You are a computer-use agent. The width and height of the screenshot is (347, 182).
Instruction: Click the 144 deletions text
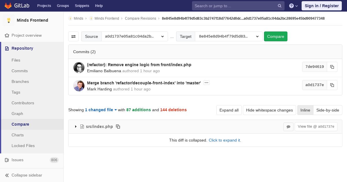[x=173, y=110]
